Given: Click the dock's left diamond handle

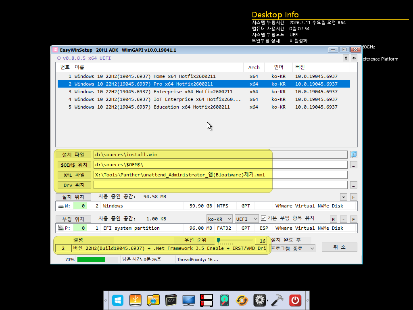Looking at the screenshot, I should [x=106, y=300].
